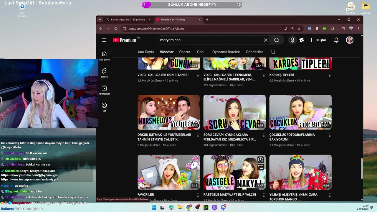Image resolution: width=377 pixels, height=212 pixels.
Task: Open ORKUN IŞITMAK İLE YOUTUBERLARI video title
Action: pyautogui.click(x=164, y=137)
